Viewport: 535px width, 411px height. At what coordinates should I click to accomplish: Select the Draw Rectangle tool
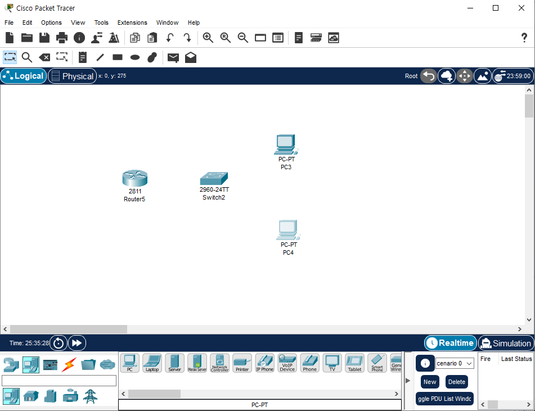pyautogui.click(x=118, y=57)
